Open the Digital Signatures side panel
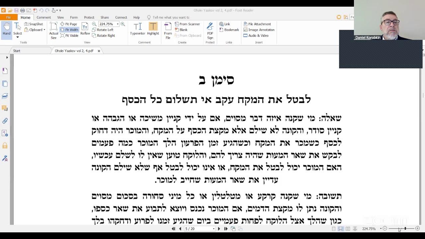This screenshot has height=239, width=425. pos(5,158)
